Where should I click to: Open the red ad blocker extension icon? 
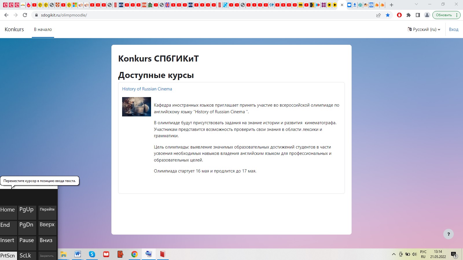tap(399, 15)
